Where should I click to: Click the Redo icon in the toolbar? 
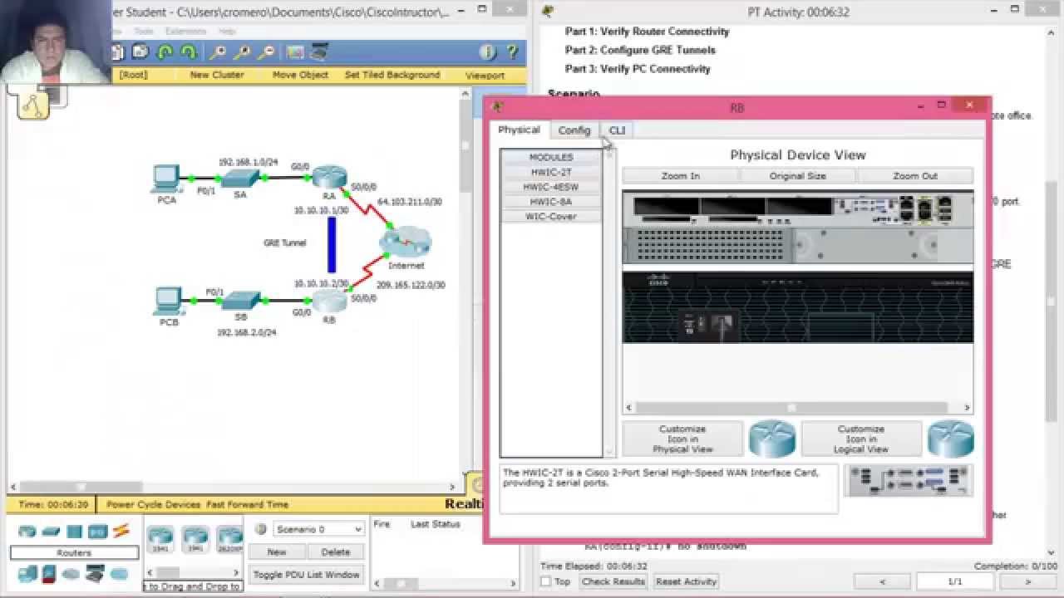[189, 52]
